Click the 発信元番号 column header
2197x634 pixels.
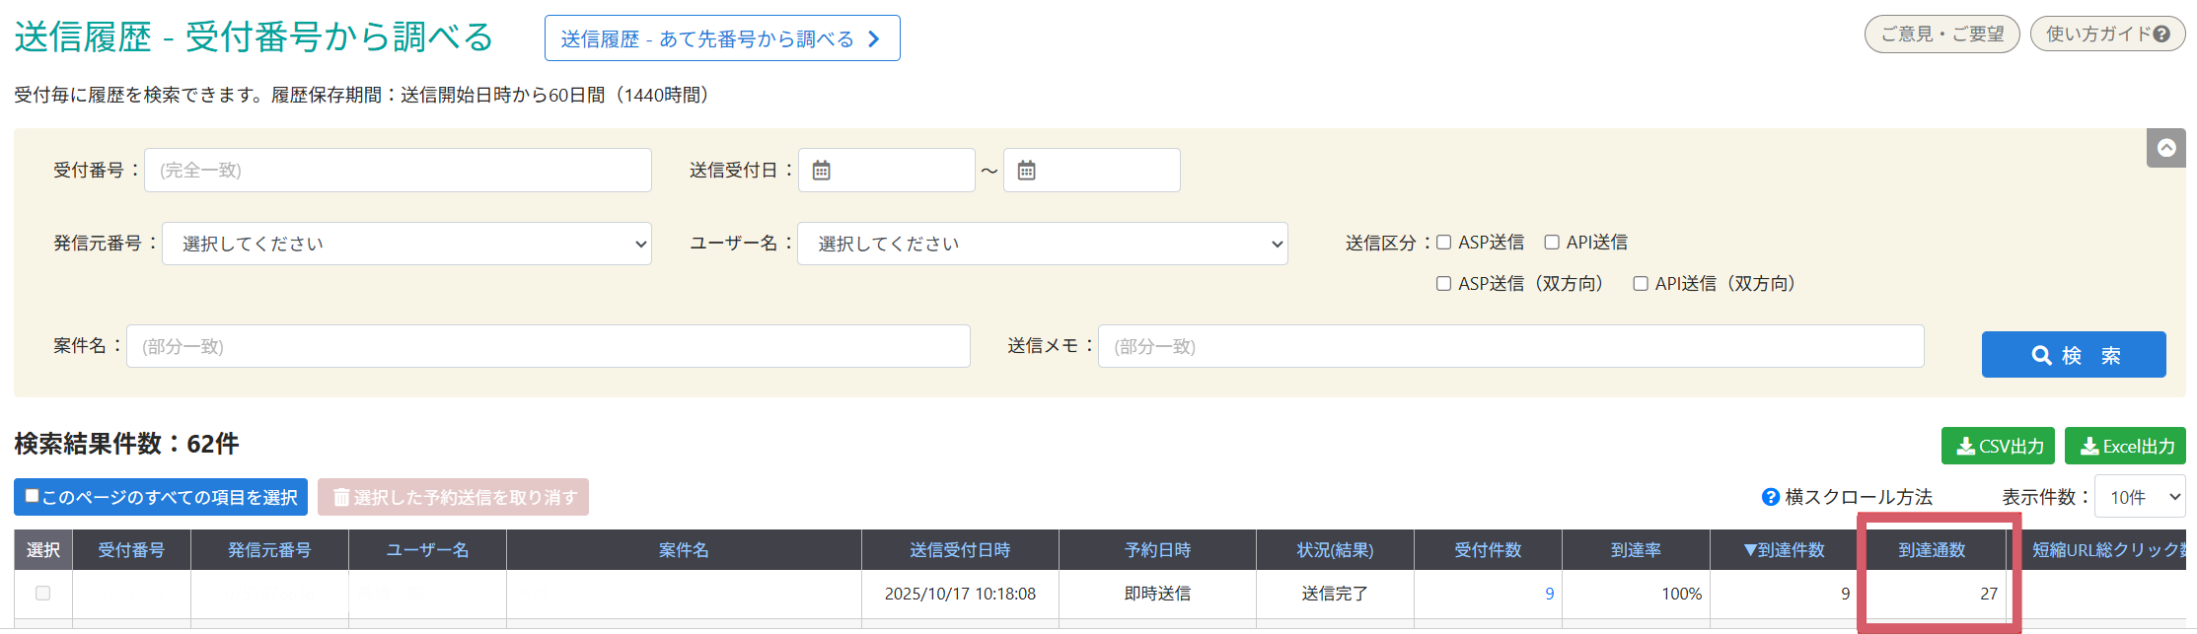269,550
